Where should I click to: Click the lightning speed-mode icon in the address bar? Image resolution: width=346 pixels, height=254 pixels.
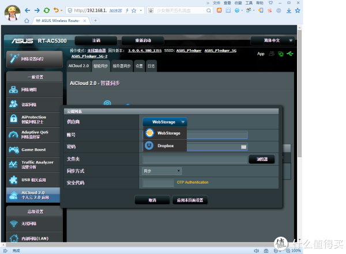click(x=127, y=10)
